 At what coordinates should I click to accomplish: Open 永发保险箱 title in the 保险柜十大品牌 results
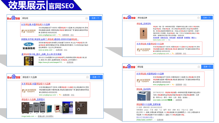(x=36, y=84)
